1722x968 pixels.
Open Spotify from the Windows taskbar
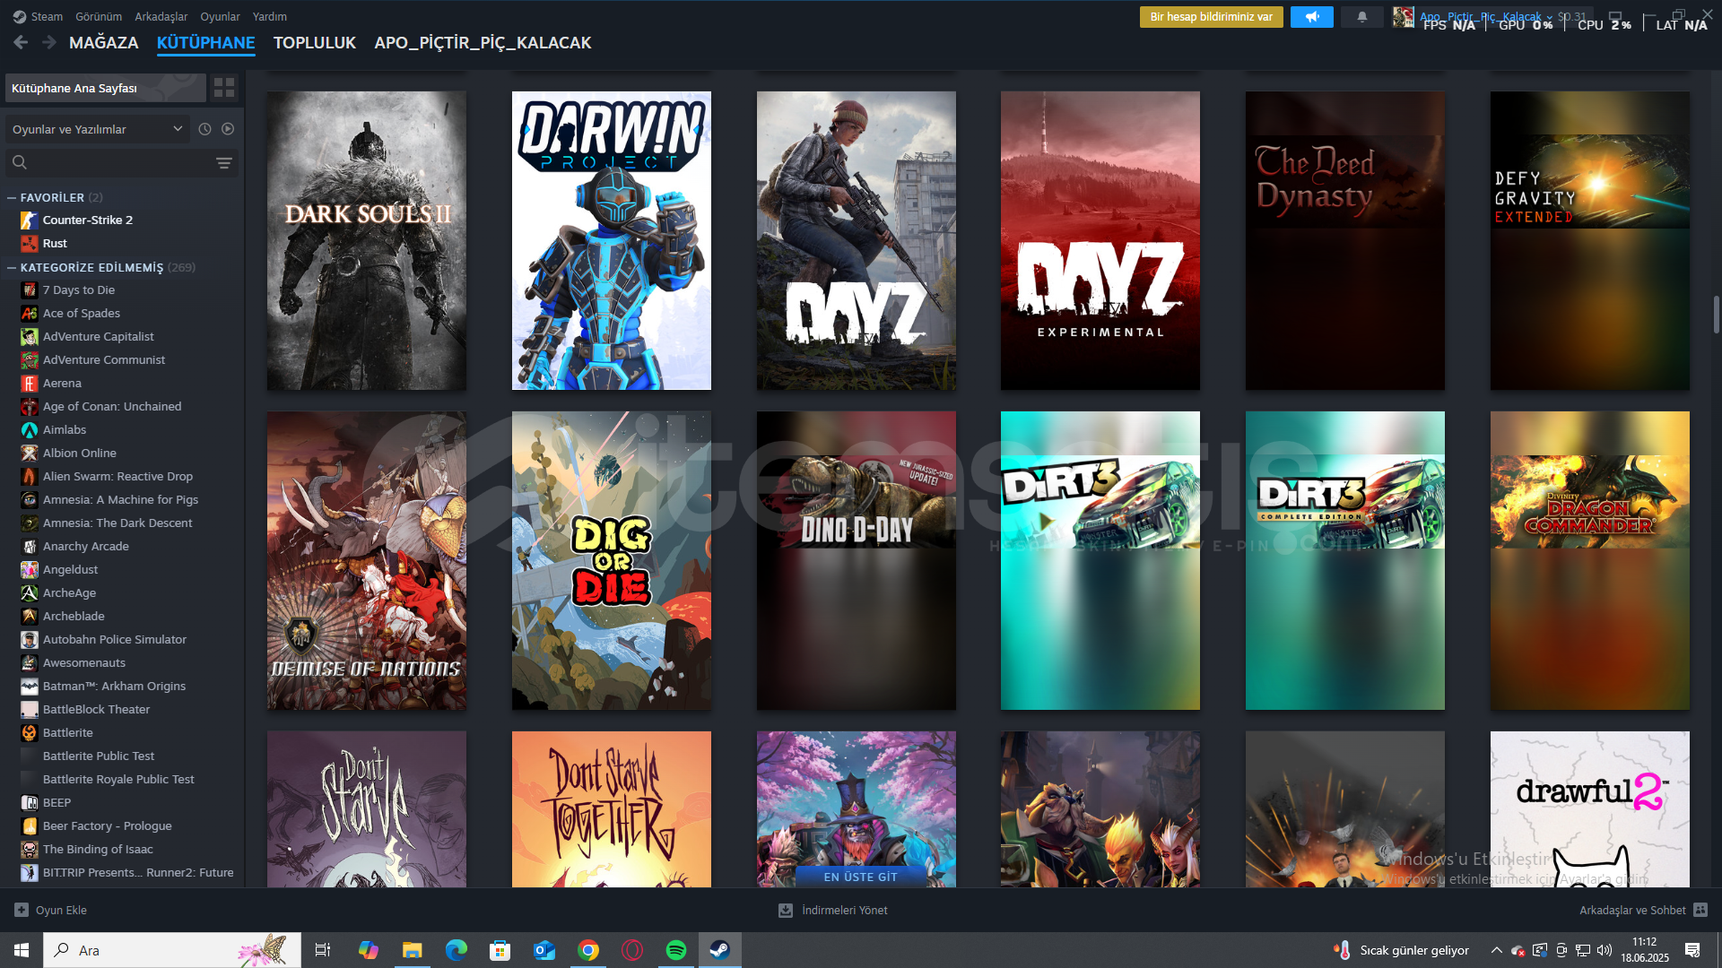point(676,950)
